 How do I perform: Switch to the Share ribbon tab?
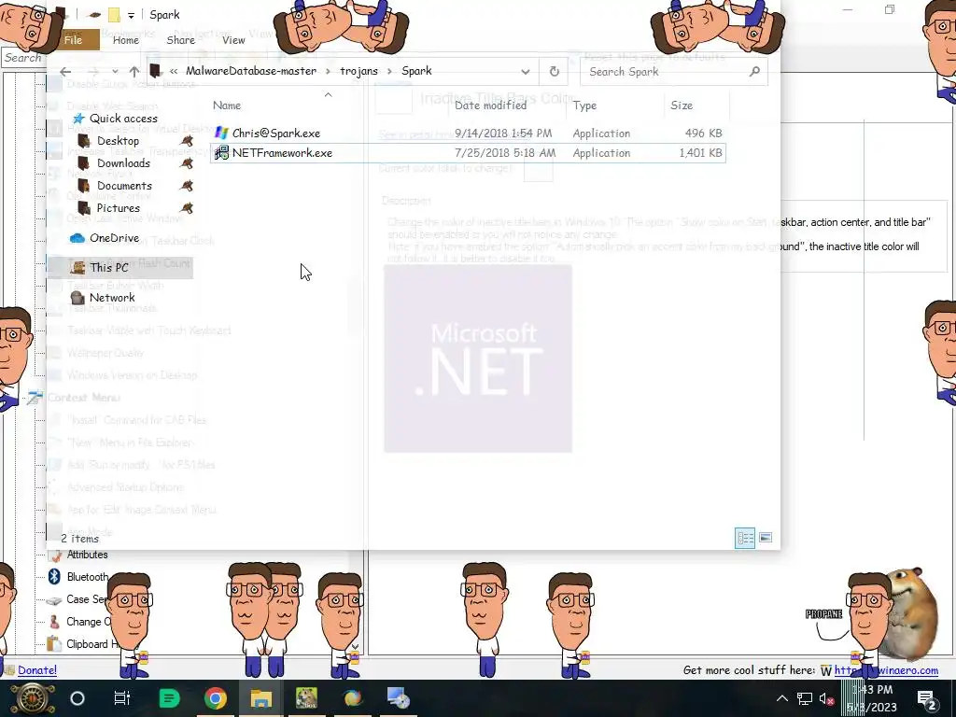[x=180, y=40]
